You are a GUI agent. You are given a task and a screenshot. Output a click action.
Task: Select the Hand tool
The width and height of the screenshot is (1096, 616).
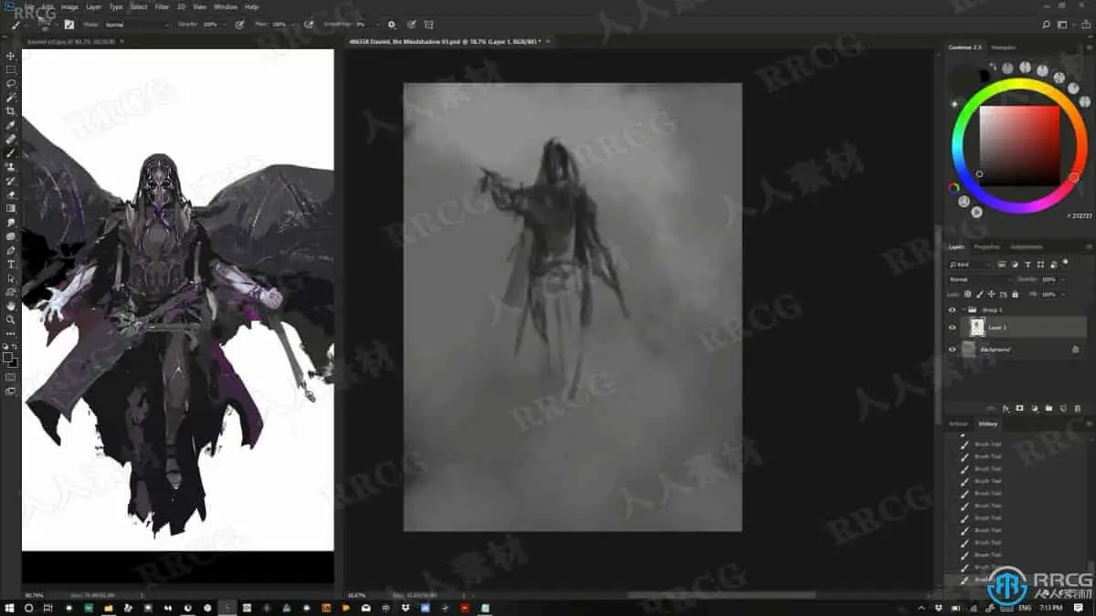click(x=11, y=306)
